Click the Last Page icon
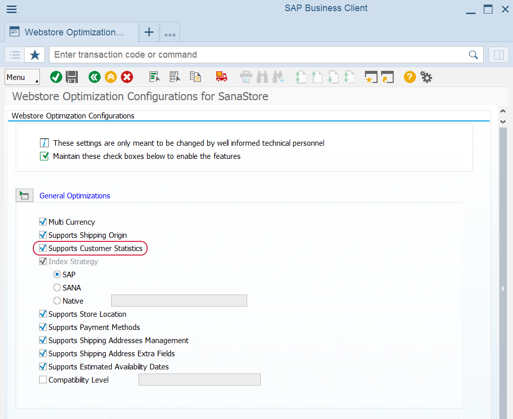The image size is (513, 419). (x=349, y=77)
